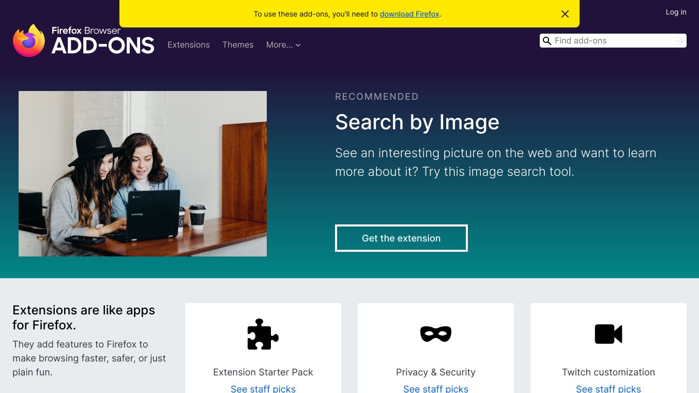Click the Firefox Browser ADD-ONS title

pos(103,40)
